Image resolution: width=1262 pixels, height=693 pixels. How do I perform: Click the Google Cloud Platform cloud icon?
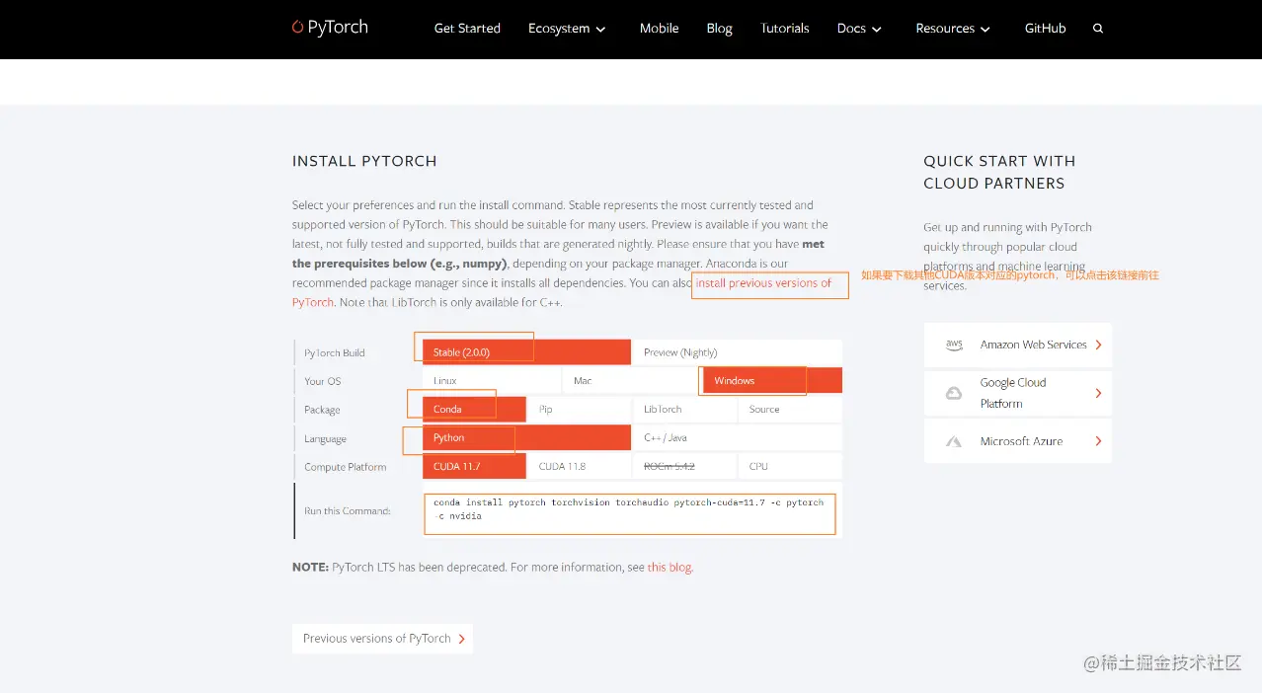[954, 393]
